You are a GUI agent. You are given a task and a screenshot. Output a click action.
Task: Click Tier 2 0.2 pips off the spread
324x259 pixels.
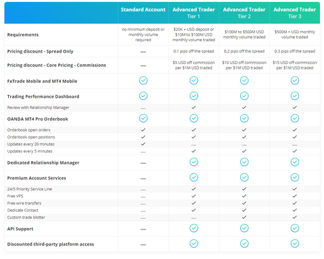click(244, 51)
